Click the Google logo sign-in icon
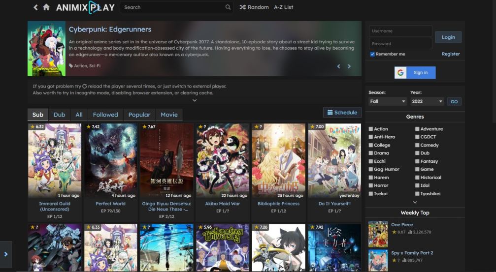The image size is (496, 272). 400,73
